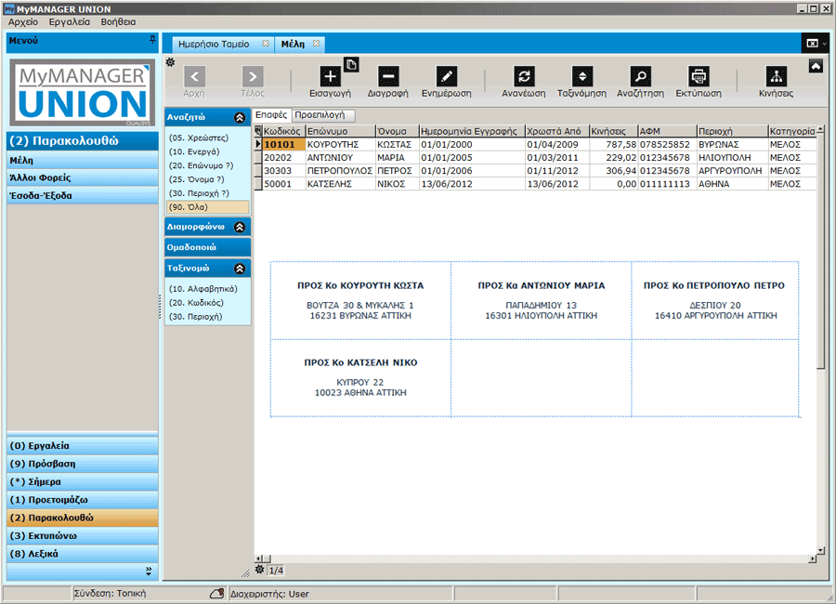This screenshot has width=836, height=604.
Task: Click the vertical scrollbar down arrow
Action: point(820,550)
